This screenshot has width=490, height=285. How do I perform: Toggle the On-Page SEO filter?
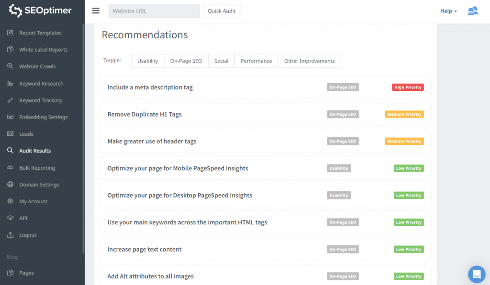(186, 61)
